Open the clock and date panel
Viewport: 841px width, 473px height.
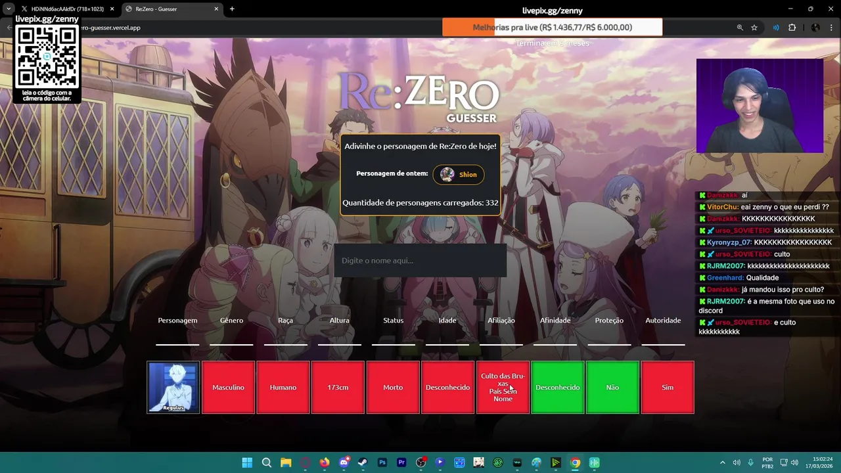click(x=821, y=462)
